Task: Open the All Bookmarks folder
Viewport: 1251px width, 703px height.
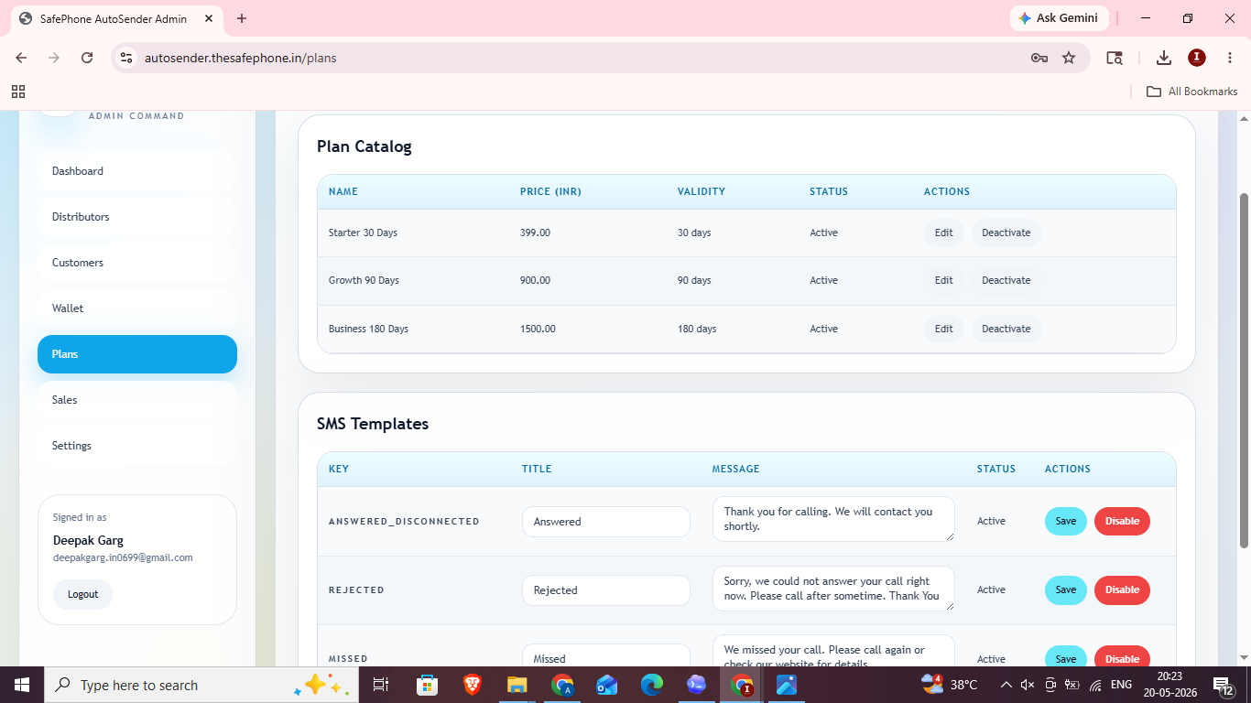Action: pos(1192,92)
